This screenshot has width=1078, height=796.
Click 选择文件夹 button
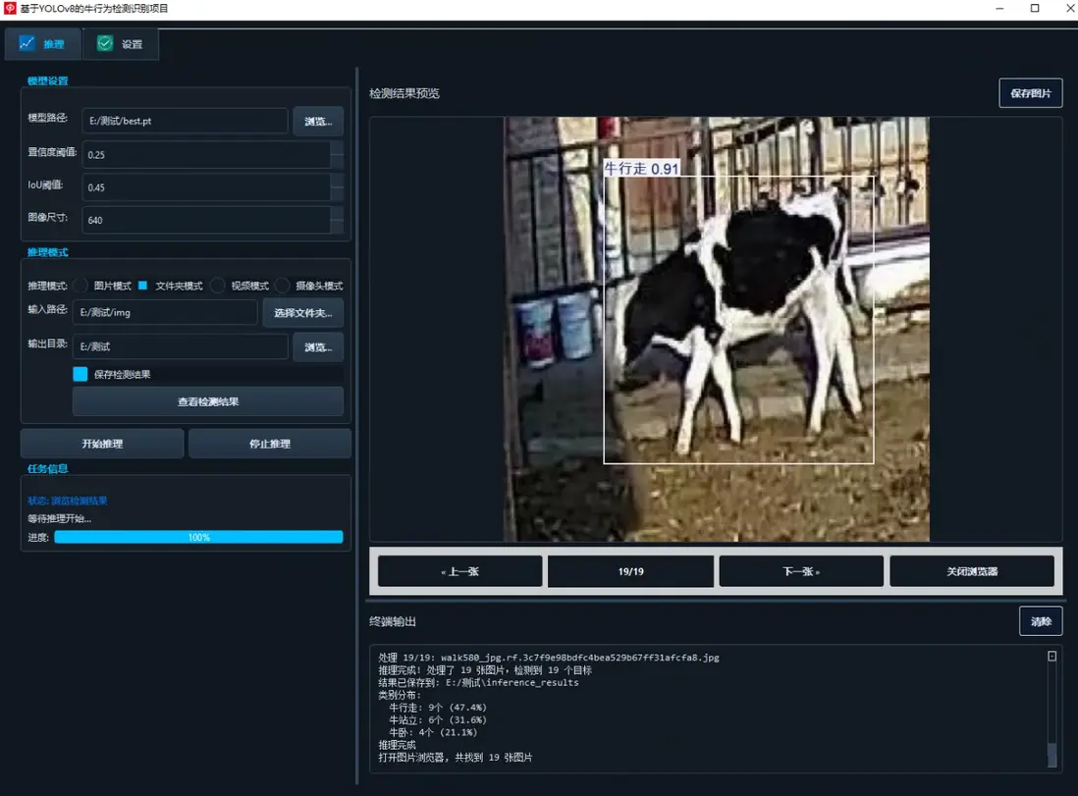point(302,313)
